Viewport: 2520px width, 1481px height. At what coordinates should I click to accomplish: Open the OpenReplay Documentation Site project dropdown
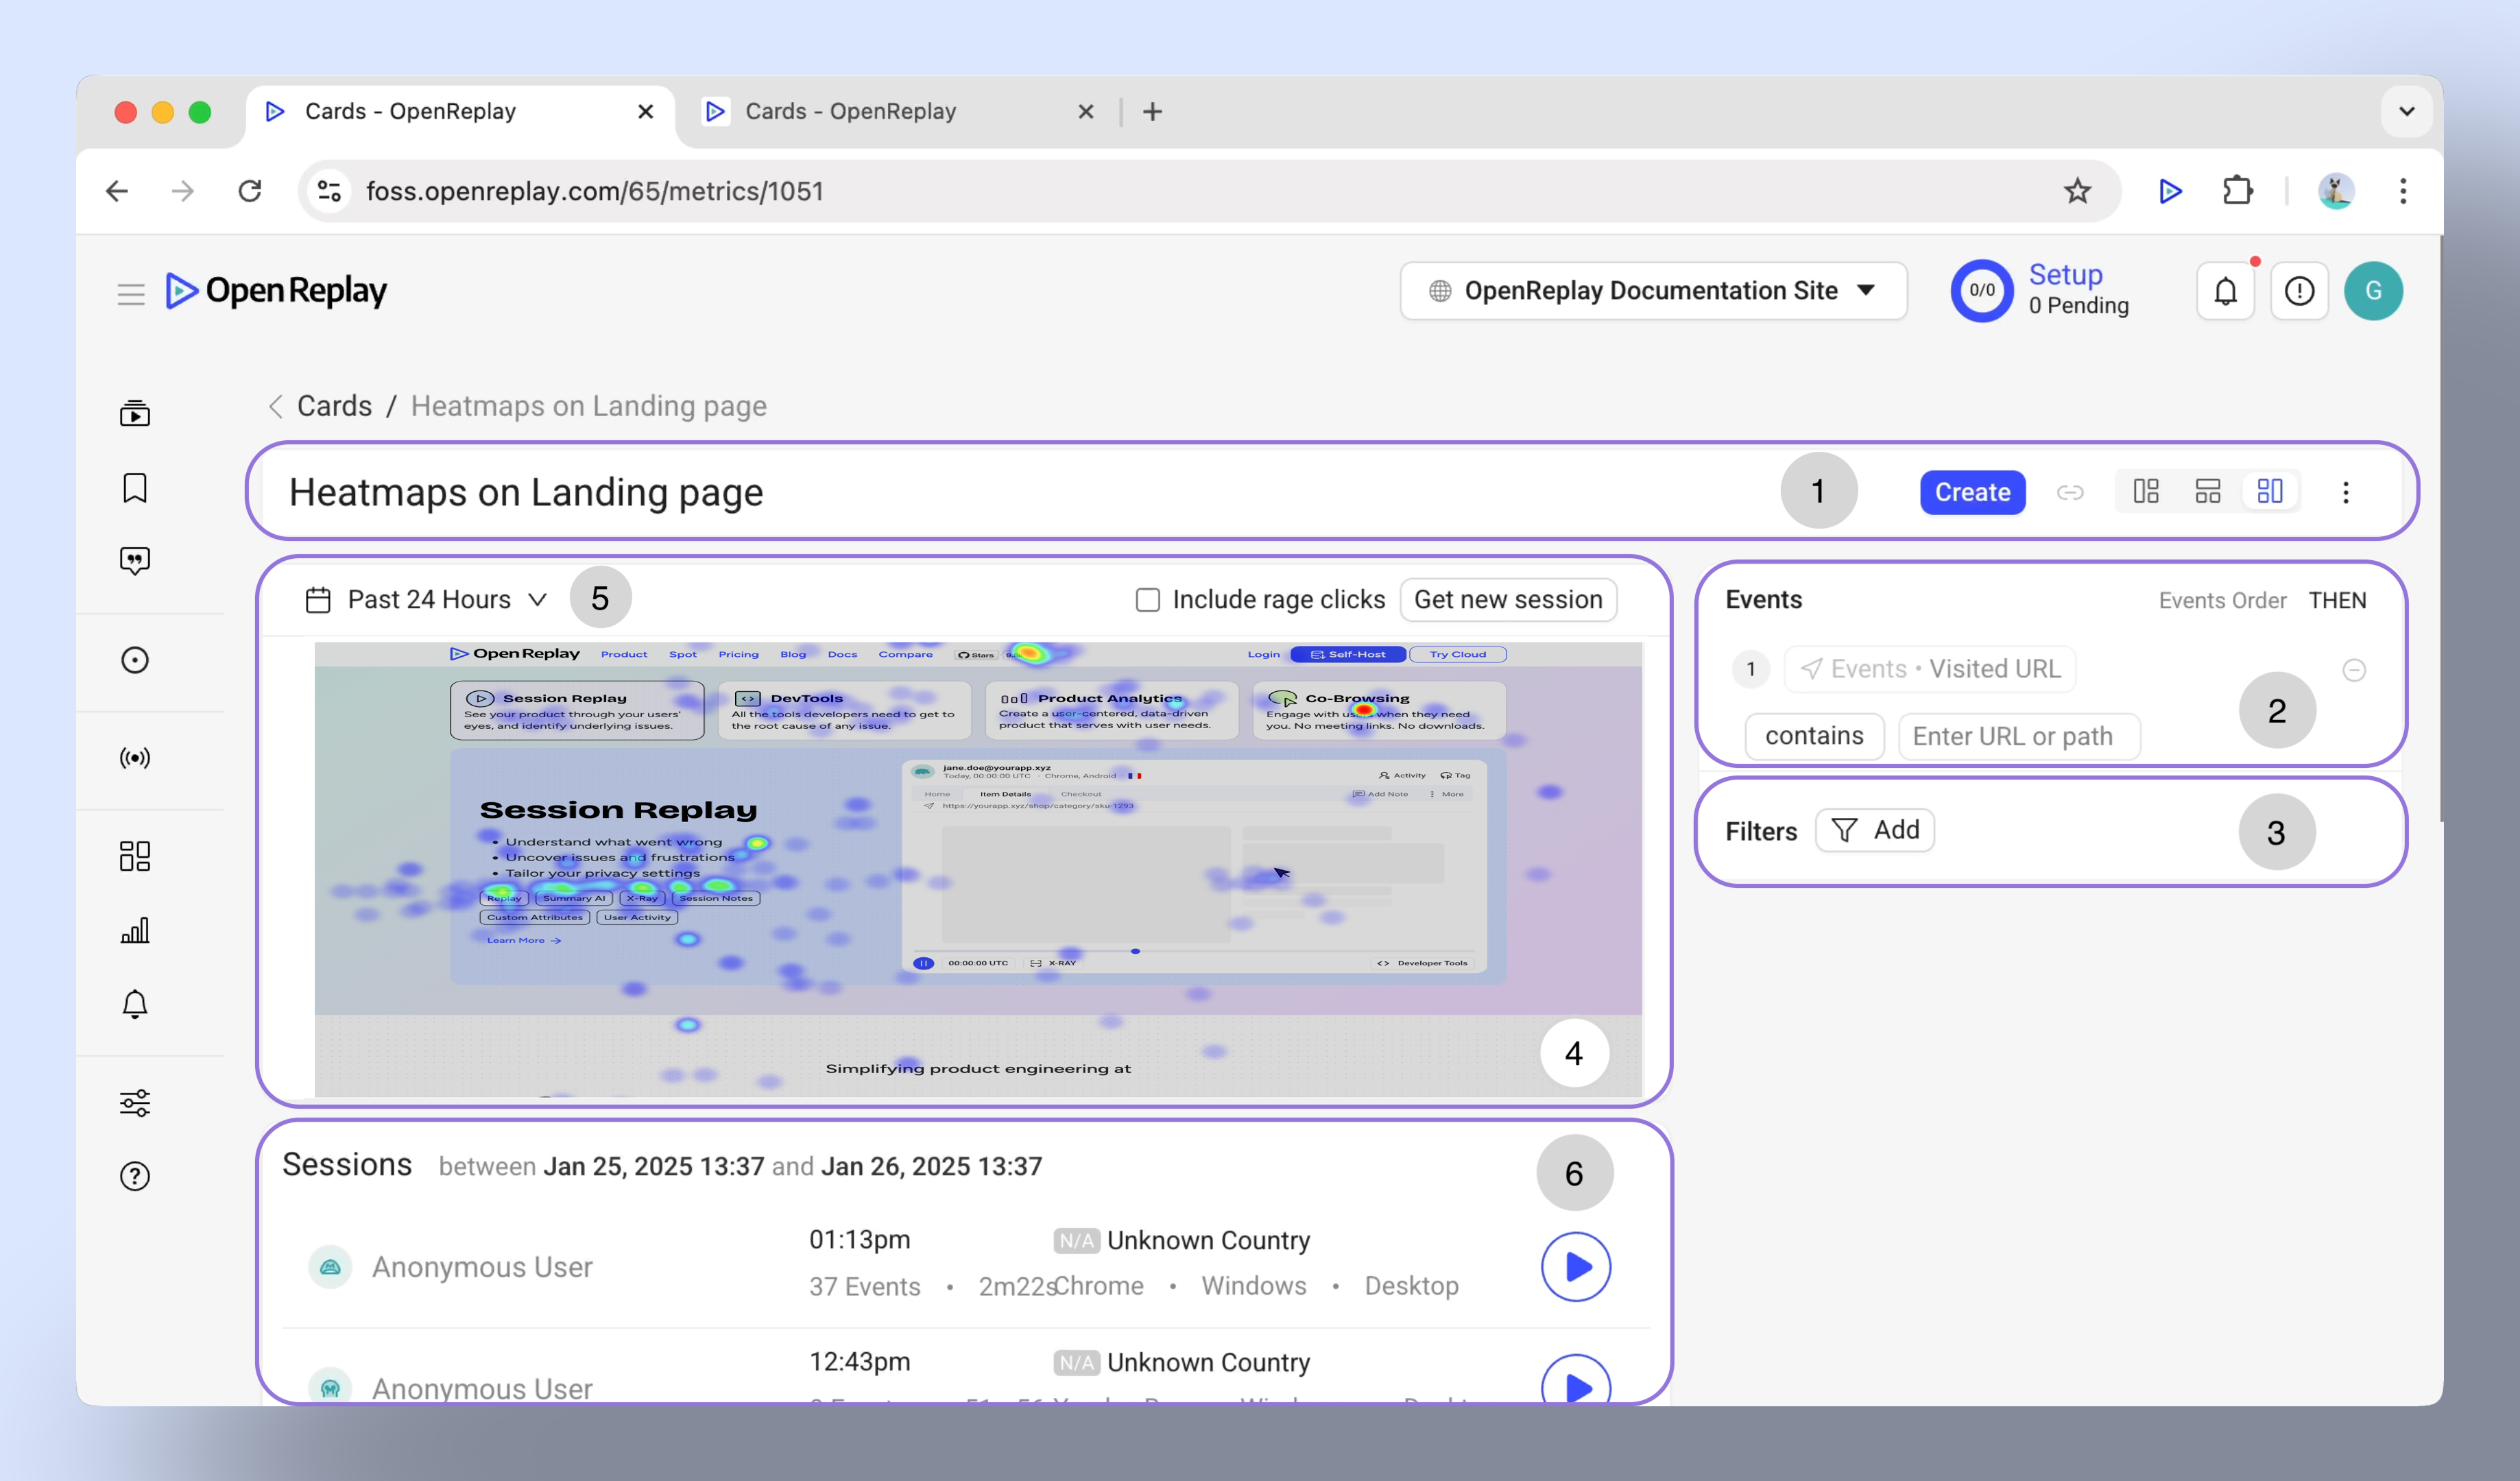click(1653, 291)
